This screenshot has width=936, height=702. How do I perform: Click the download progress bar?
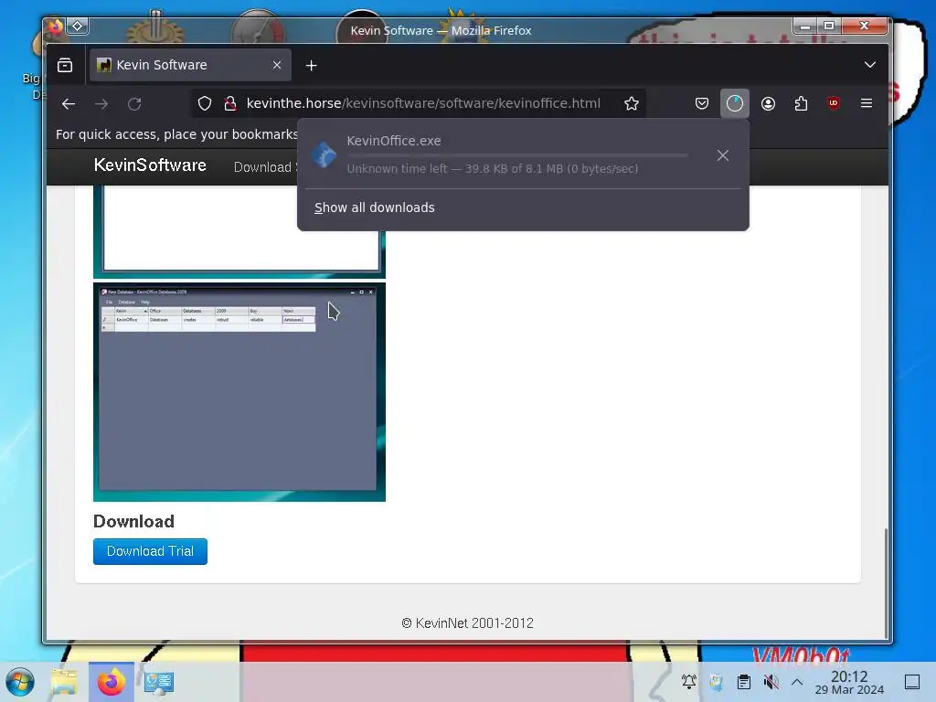[517, 155]
